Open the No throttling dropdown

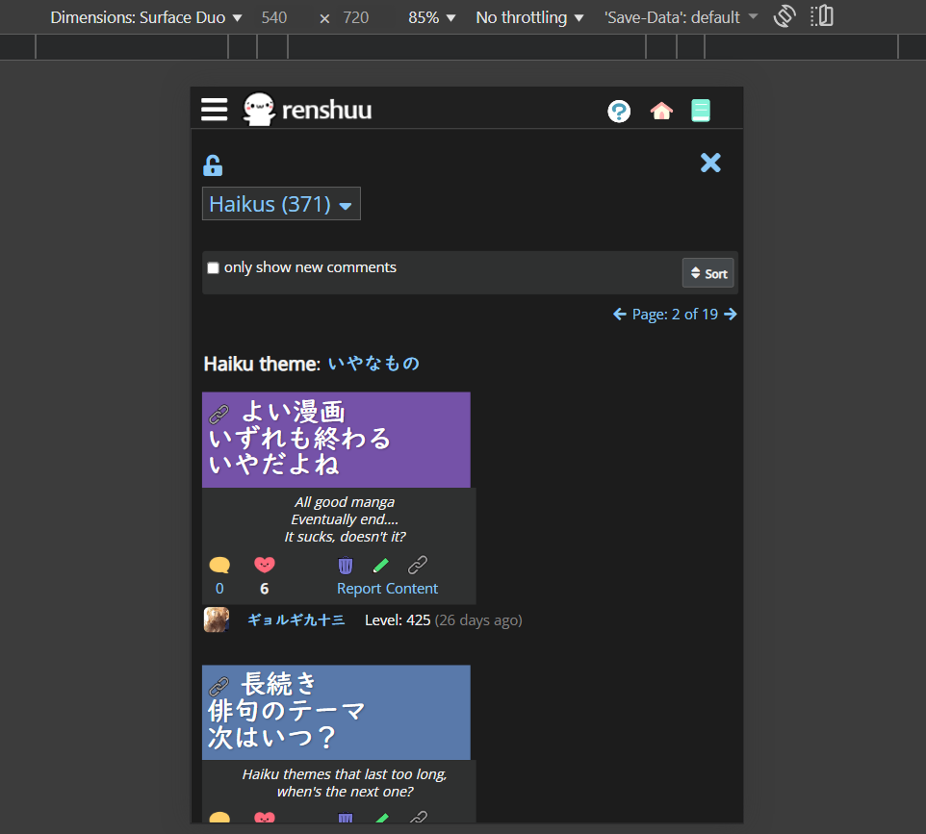(x=527, y=16)
